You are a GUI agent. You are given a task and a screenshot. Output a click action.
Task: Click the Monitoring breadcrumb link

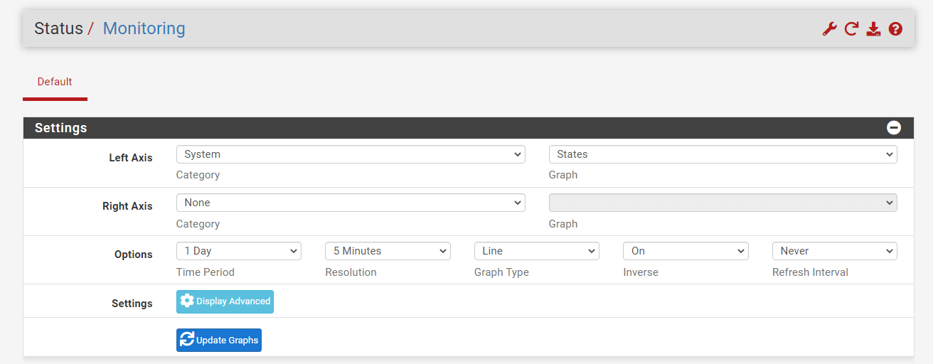click(x=144, y=28)
